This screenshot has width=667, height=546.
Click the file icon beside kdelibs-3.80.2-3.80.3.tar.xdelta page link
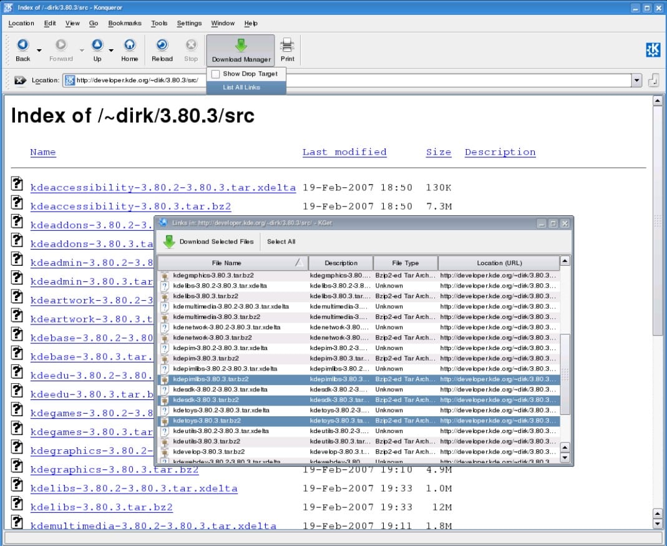17,485
